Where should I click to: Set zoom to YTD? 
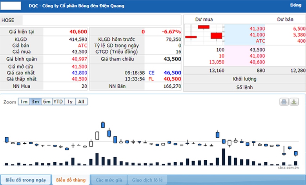coord(58,102)
